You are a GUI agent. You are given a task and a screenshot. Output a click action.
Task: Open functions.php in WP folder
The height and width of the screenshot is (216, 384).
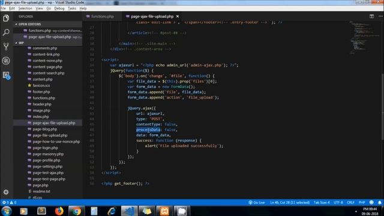(44, 98)
